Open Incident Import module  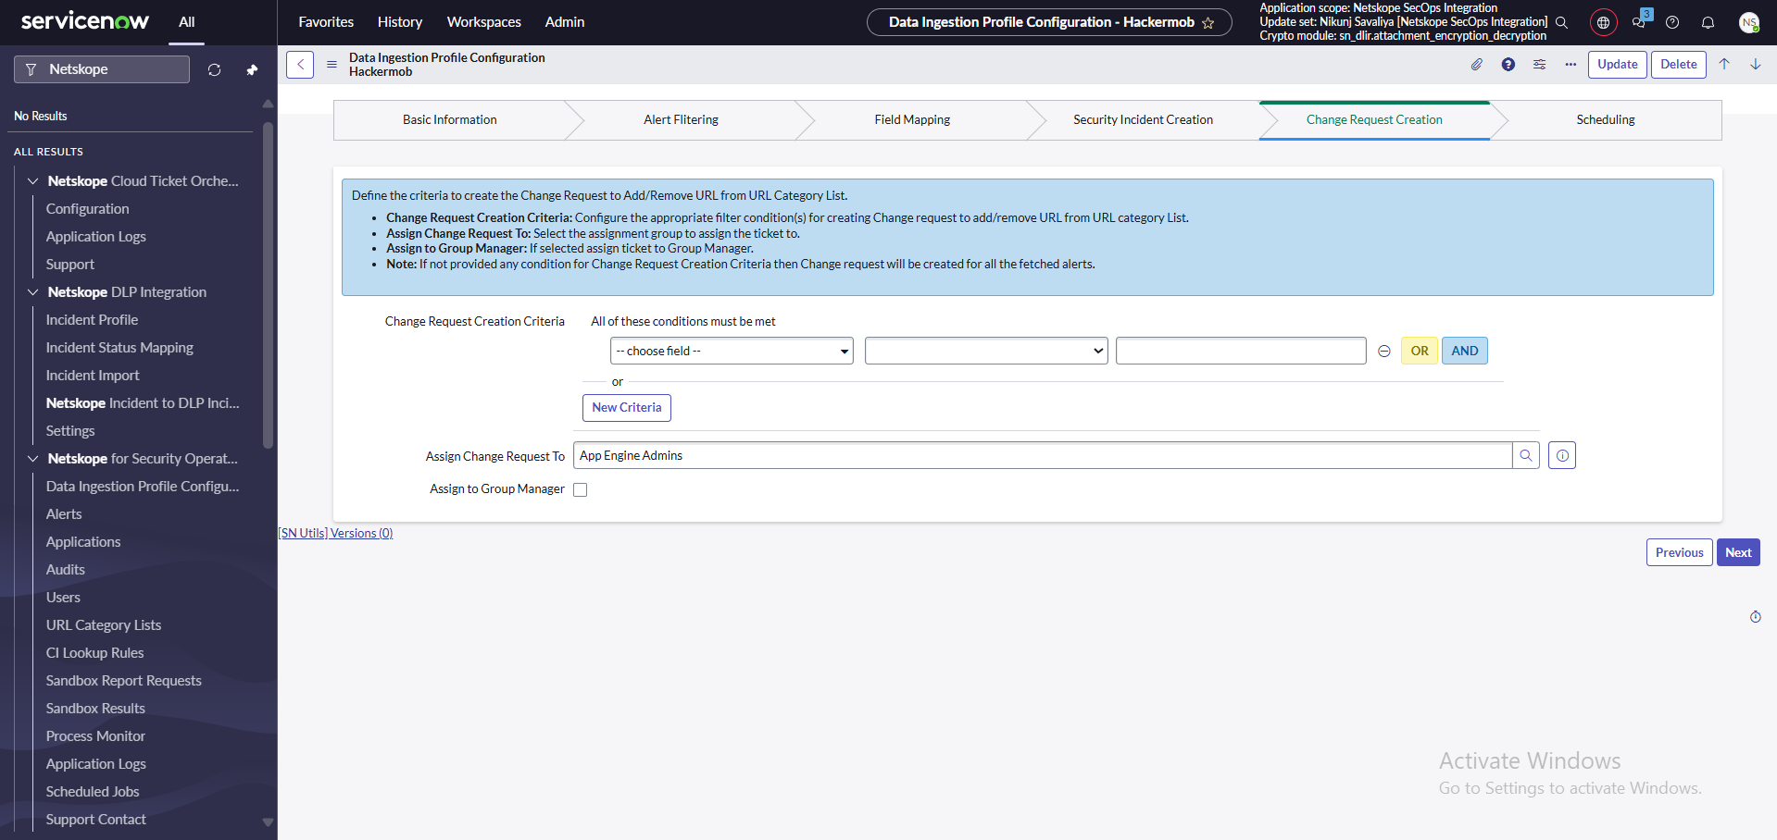point(93,376)
